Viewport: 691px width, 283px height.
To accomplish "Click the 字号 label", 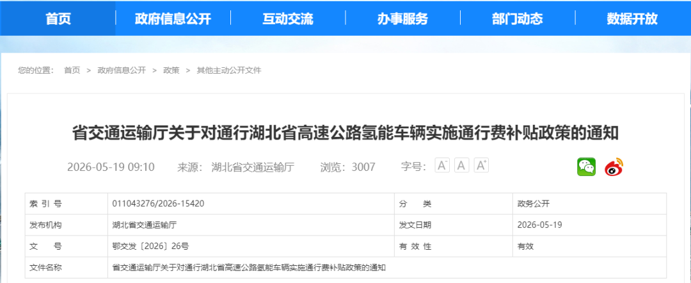I will [413, 166].
